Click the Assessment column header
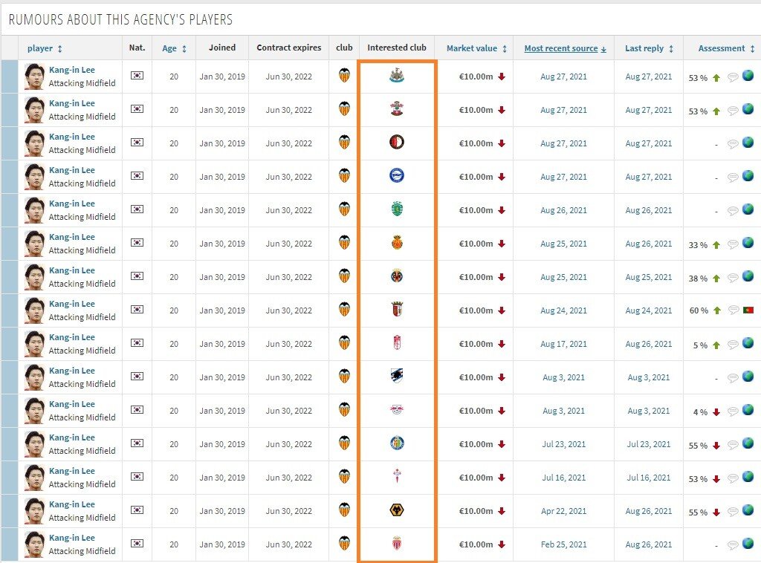This screenshot has height=563, width=761. (721, 48)
